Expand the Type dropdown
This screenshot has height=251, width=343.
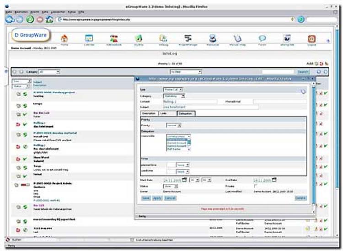[x=173, y=90]
